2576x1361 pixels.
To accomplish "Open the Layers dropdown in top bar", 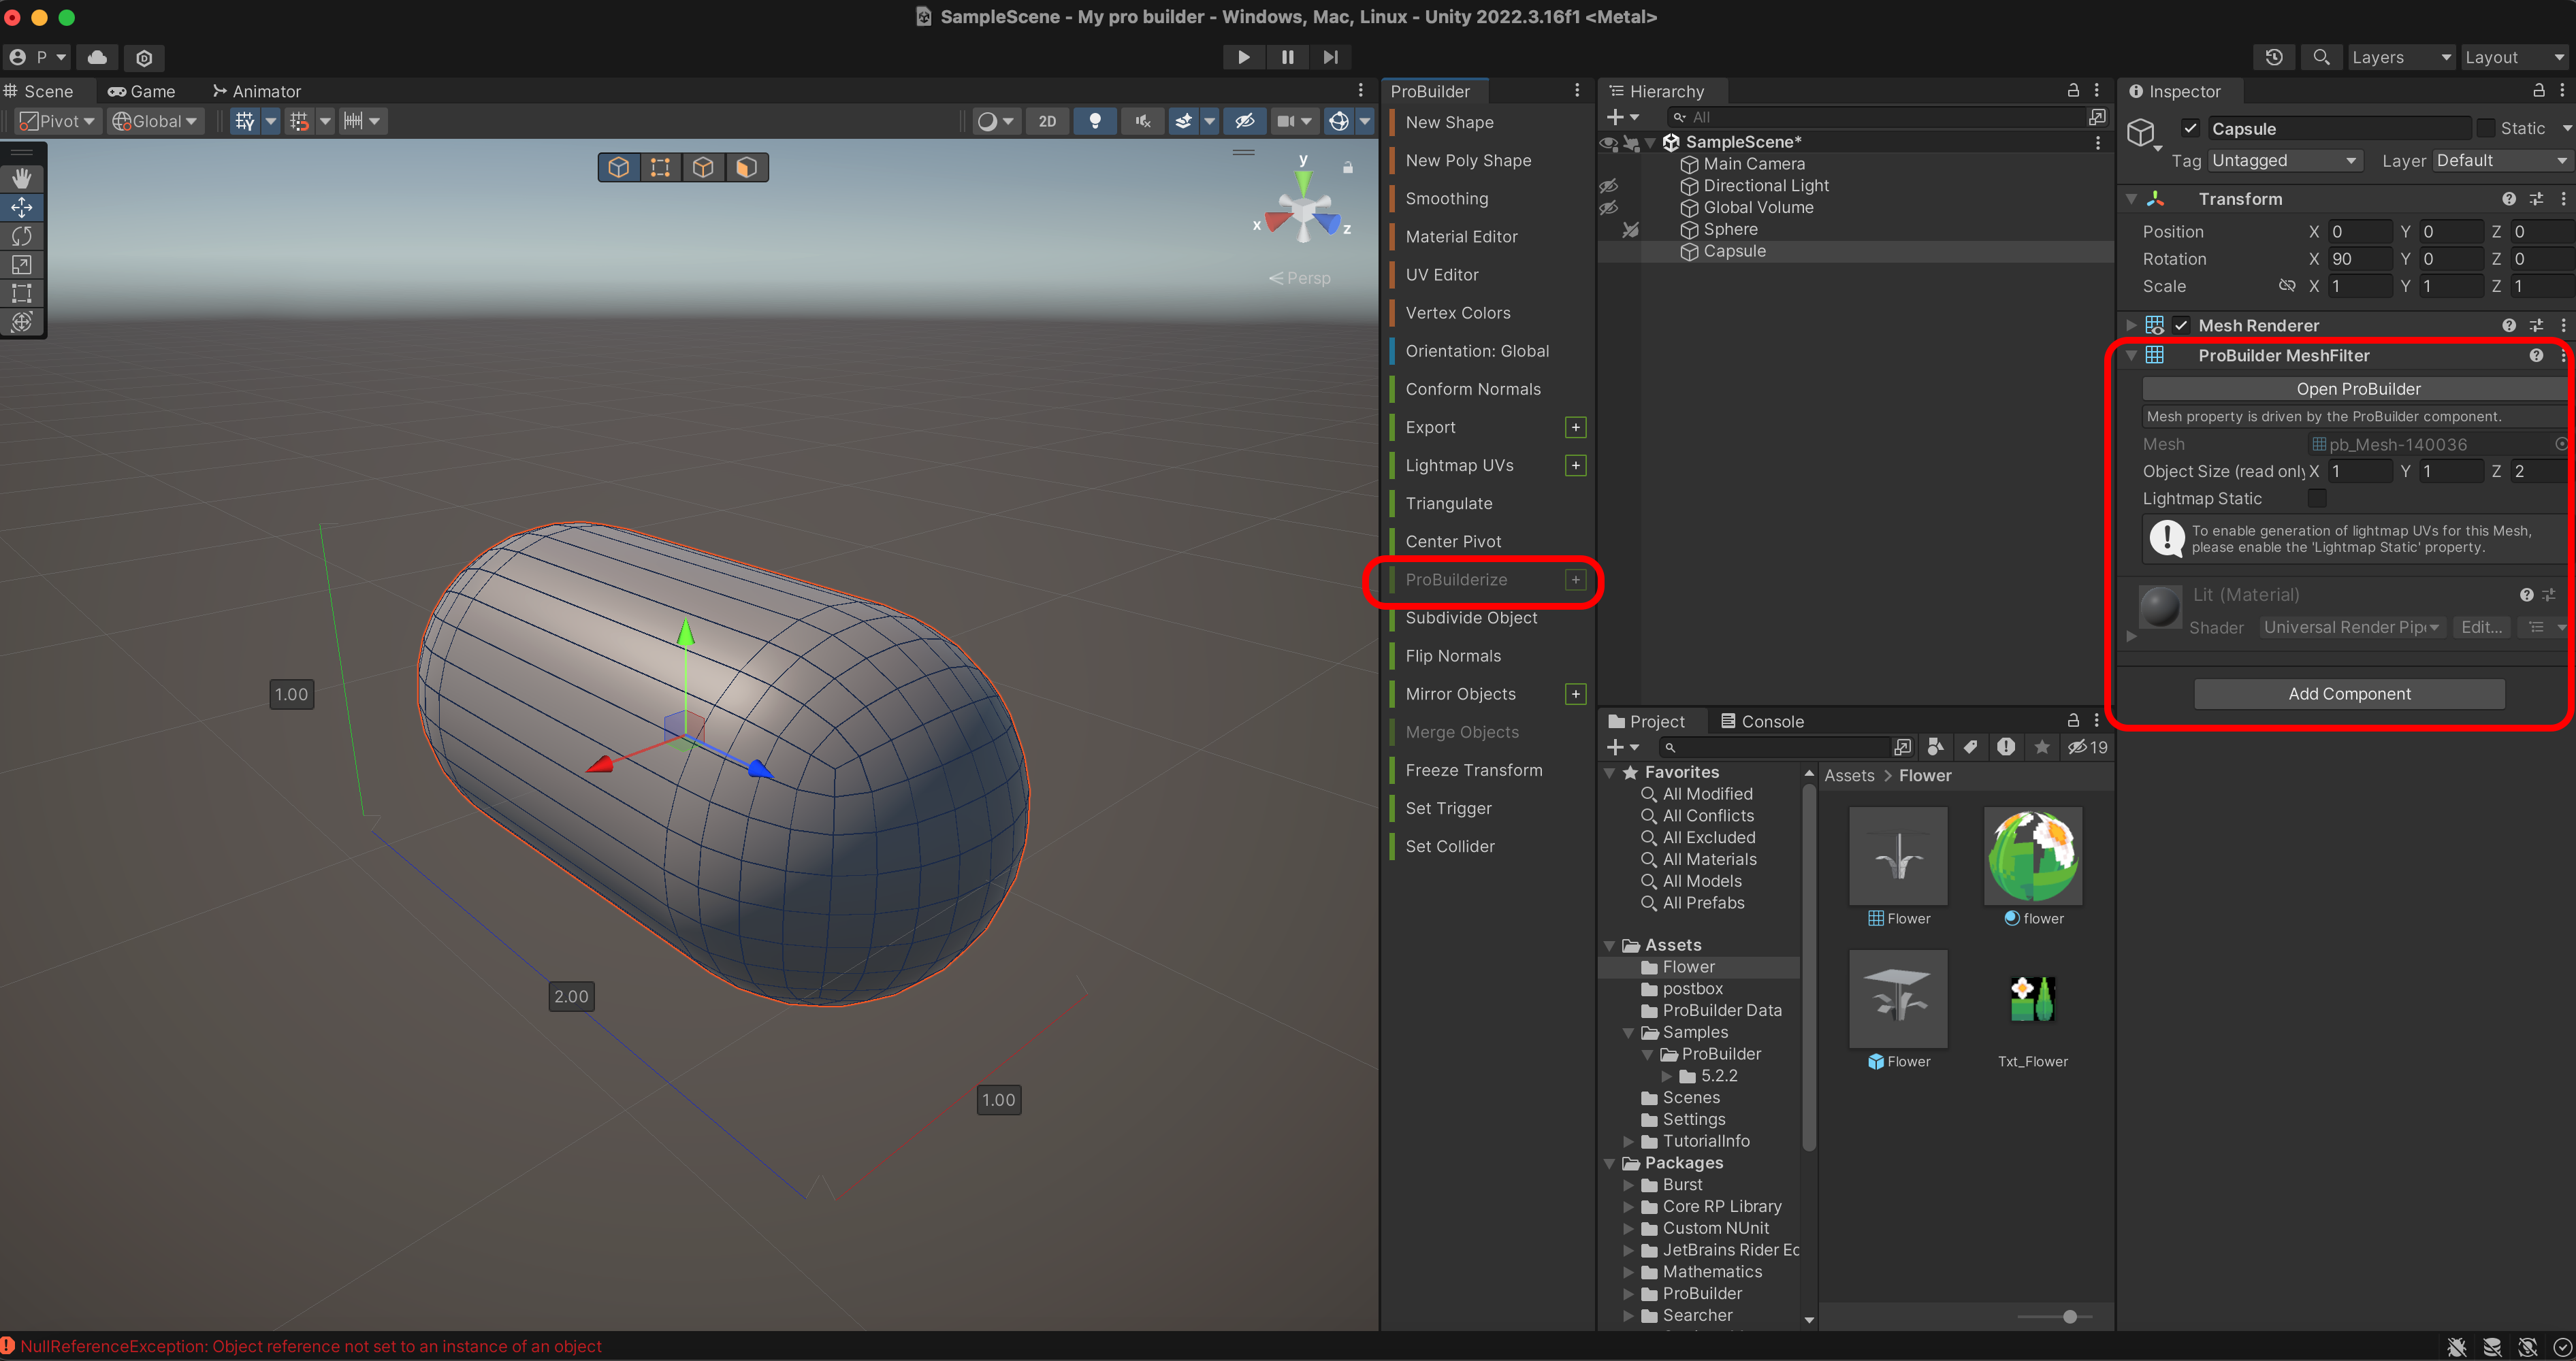I will click(2400, 57).
